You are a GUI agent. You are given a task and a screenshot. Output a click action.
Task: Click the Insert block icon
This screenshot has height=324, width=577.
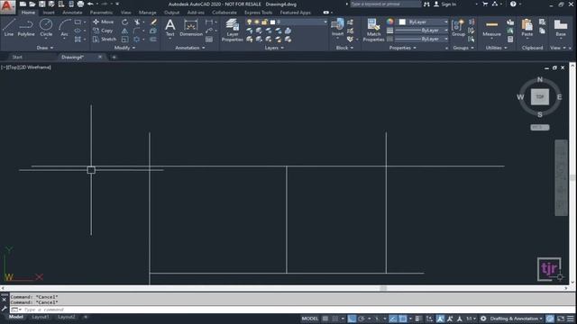(x=337, y=28)
